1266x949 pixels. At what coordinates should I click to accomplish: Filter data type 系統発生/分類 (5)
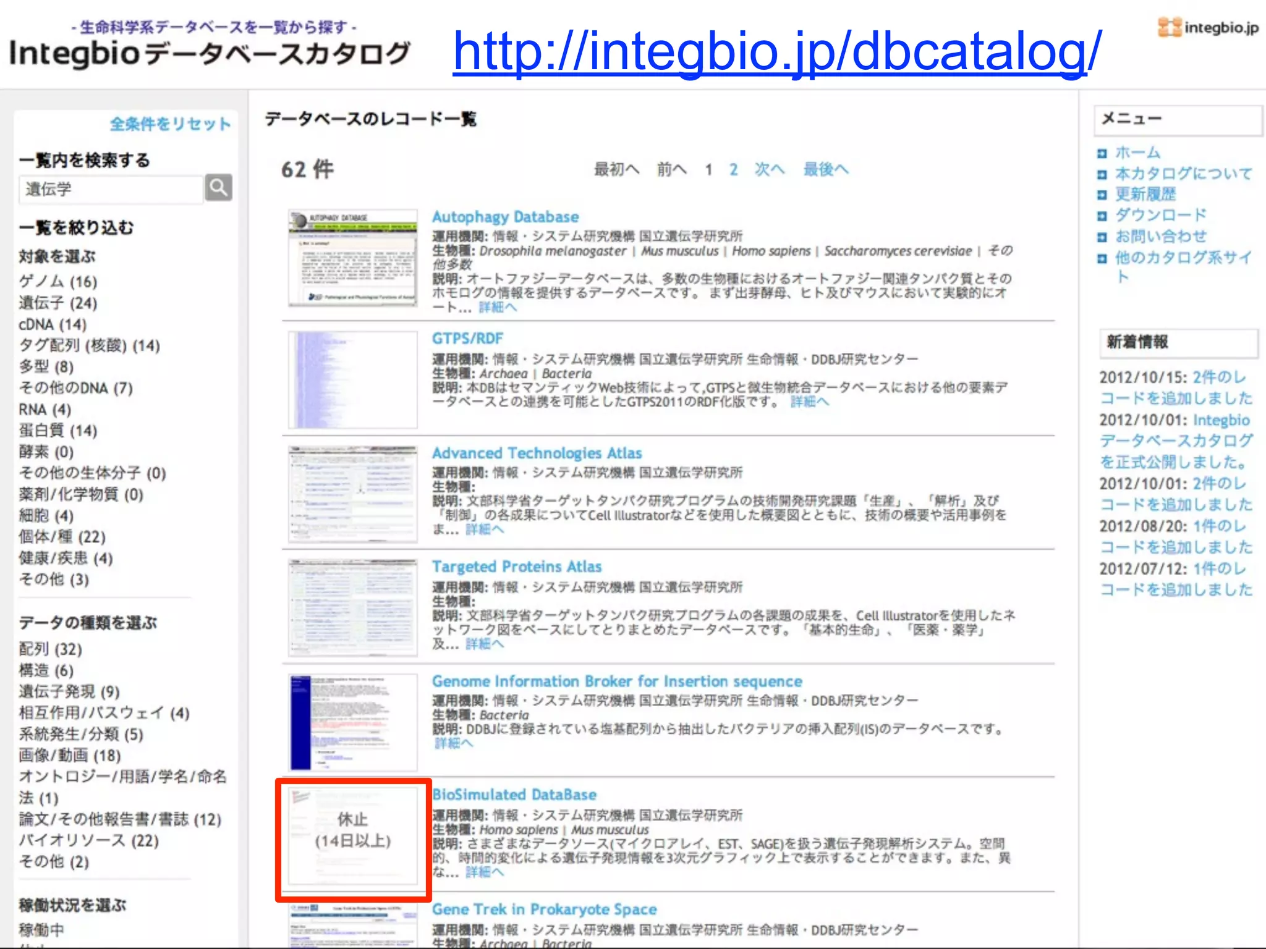click(x=81, y=735)
